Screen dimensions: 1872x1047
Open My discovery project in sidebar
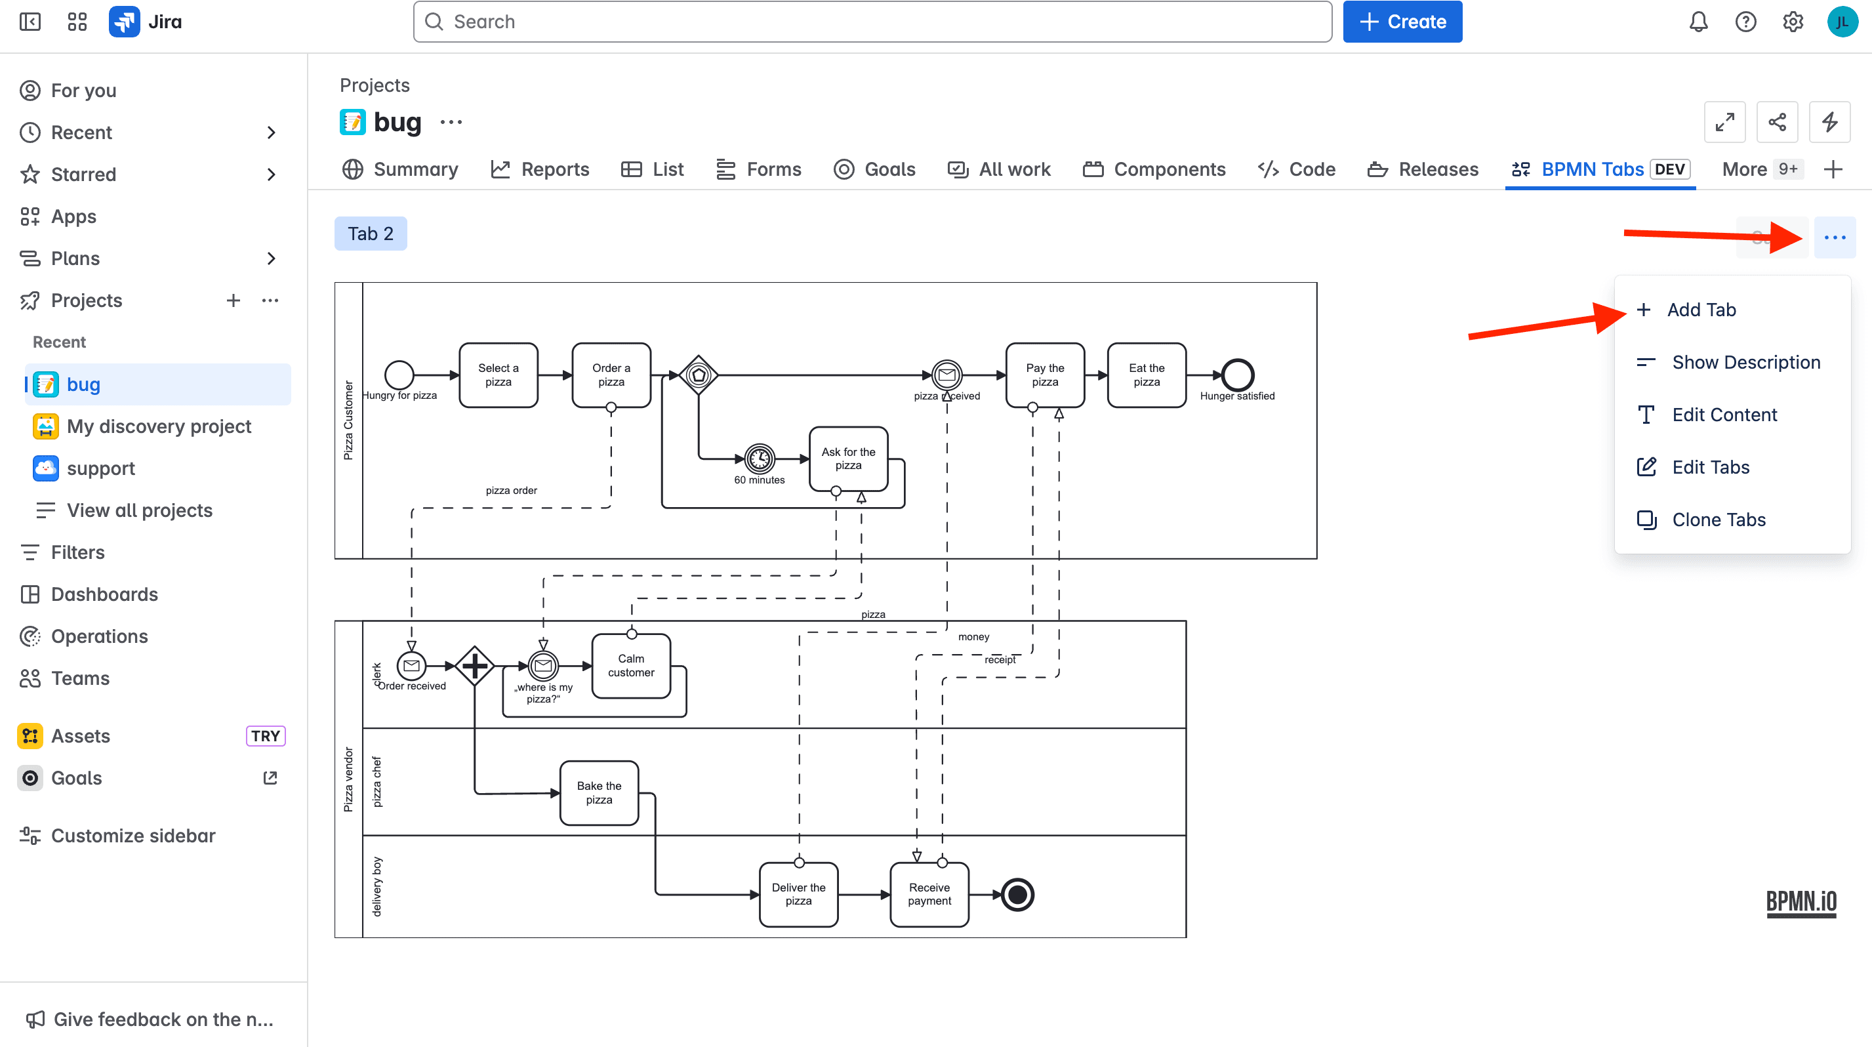click(x=157, y=426)
